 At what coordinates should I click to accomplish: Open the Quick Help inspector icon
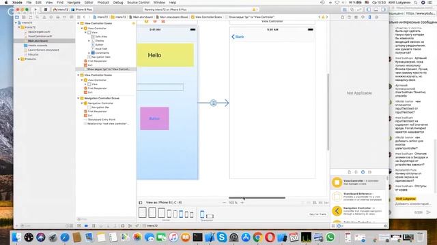pos(349,17)
